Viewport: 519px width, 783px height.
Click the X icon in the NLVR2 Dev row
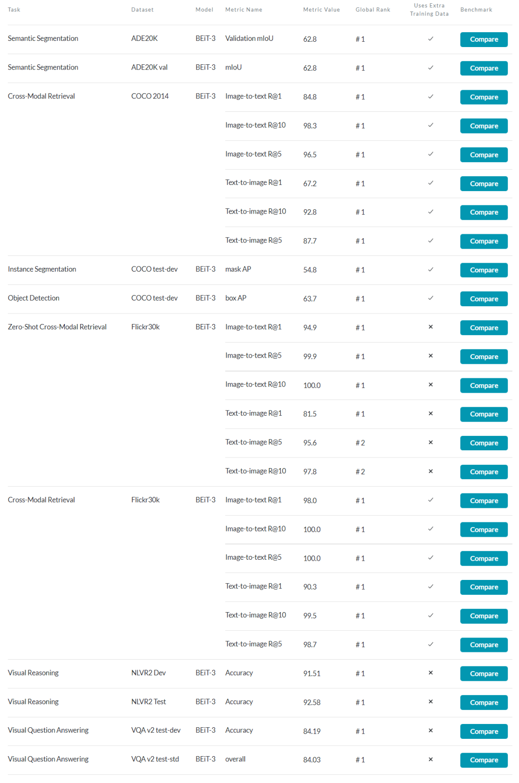pos(431,673)
